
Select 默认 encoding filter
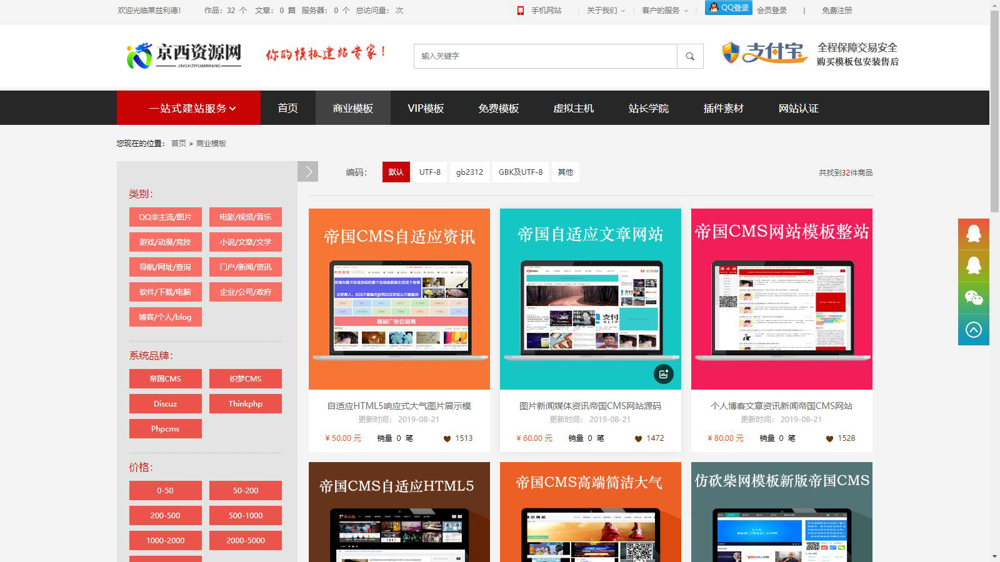click(x=396, y=172)
